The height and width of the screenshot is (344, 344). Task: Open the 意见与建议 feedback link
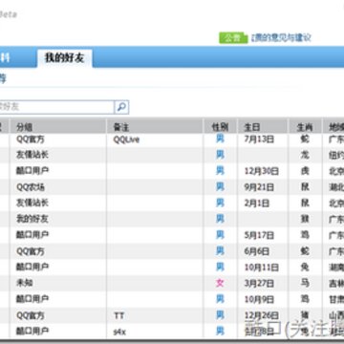pos(281,38)
